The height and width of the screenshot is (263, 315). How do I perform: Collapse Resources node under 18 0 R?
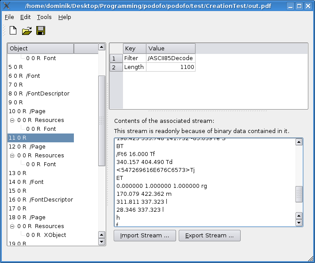tap(12, 226)
